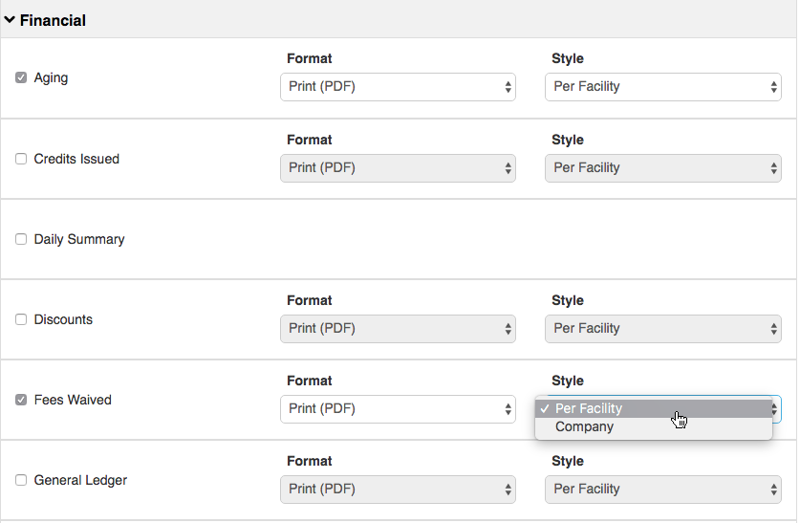Viewport: 800px width, 523px height.
Task: Open the Aging Format dropdown
Action: click(x=398, y=87)
